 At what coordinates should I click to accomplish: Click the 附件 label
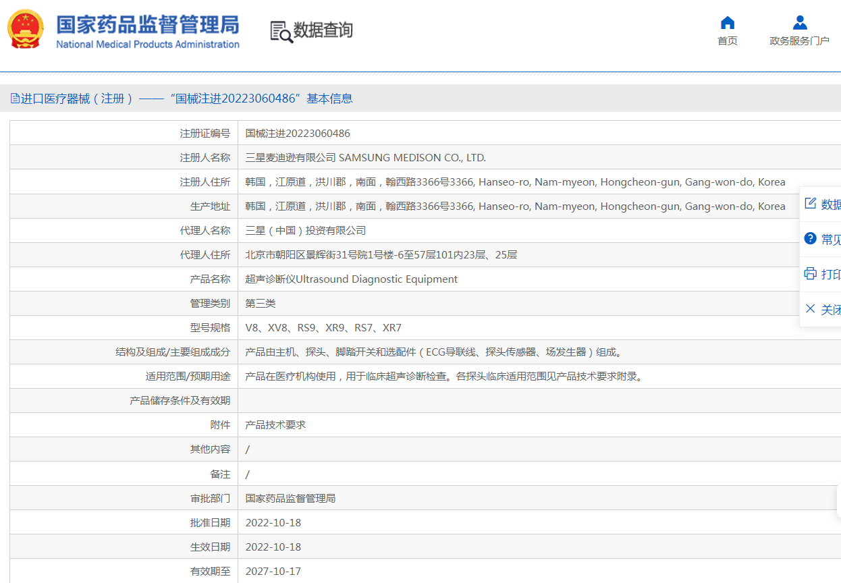pos(220,425)
